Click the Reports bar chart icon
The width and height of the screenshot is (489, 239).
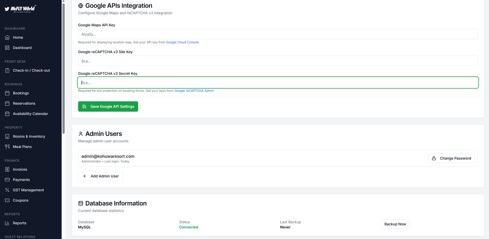7,223
